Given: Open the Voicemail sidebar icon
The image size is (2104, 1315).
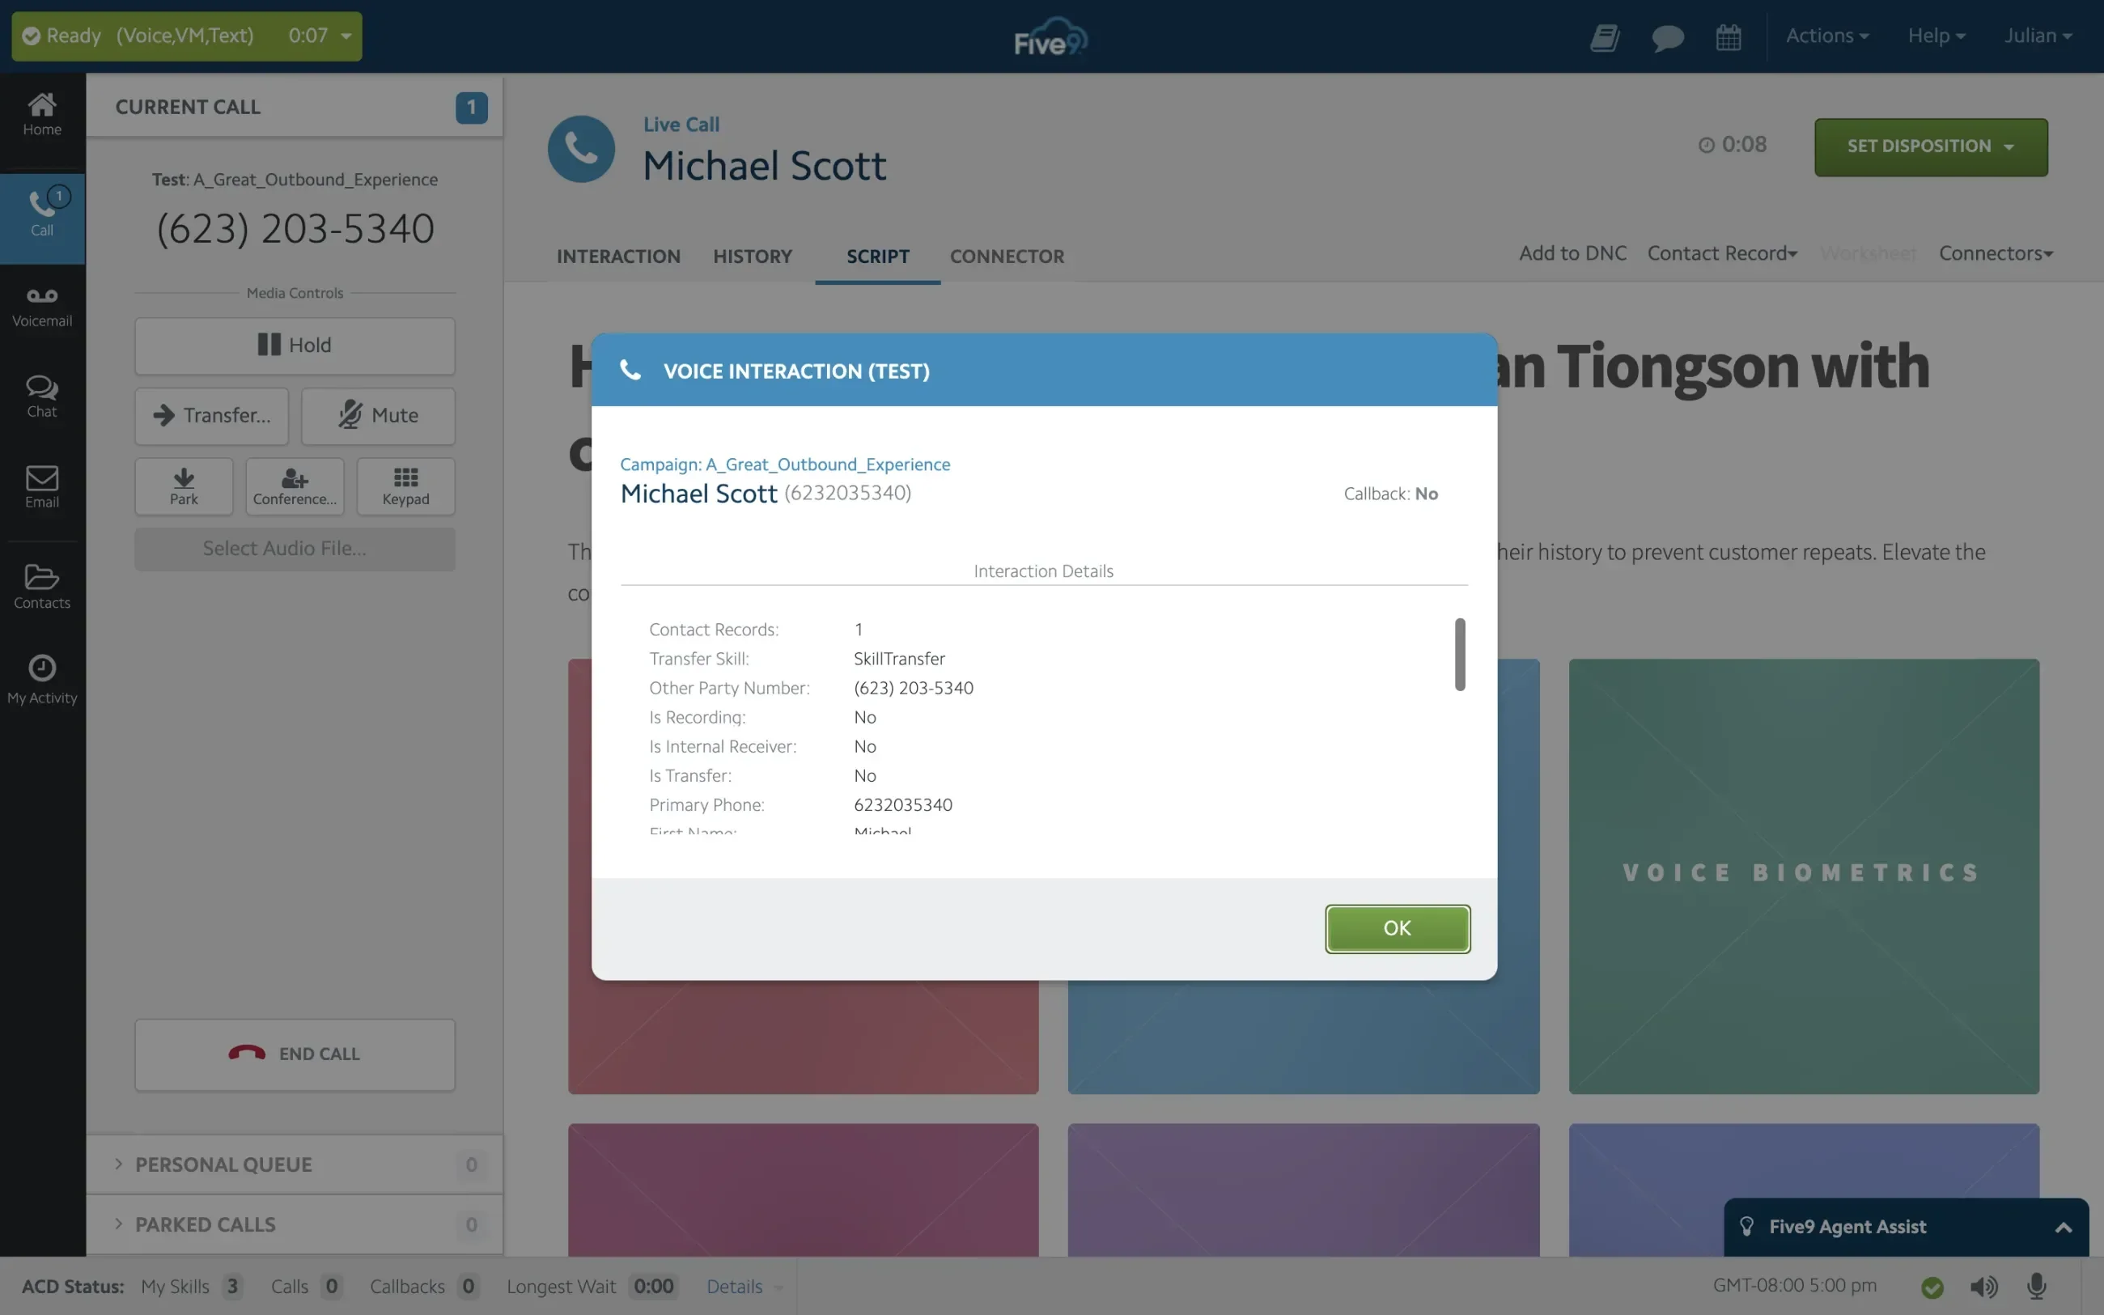Looking at the screenshot, I should click(x=42, y=307).
